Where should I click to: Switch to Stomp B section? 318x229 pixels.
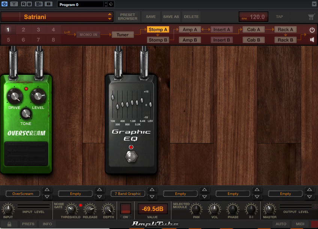pos(158,40)
